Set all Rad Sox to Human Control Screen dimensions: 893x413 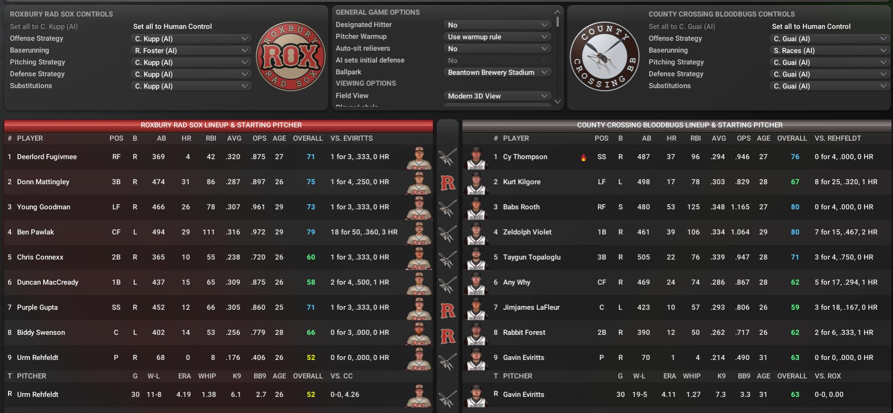(172, 27)
